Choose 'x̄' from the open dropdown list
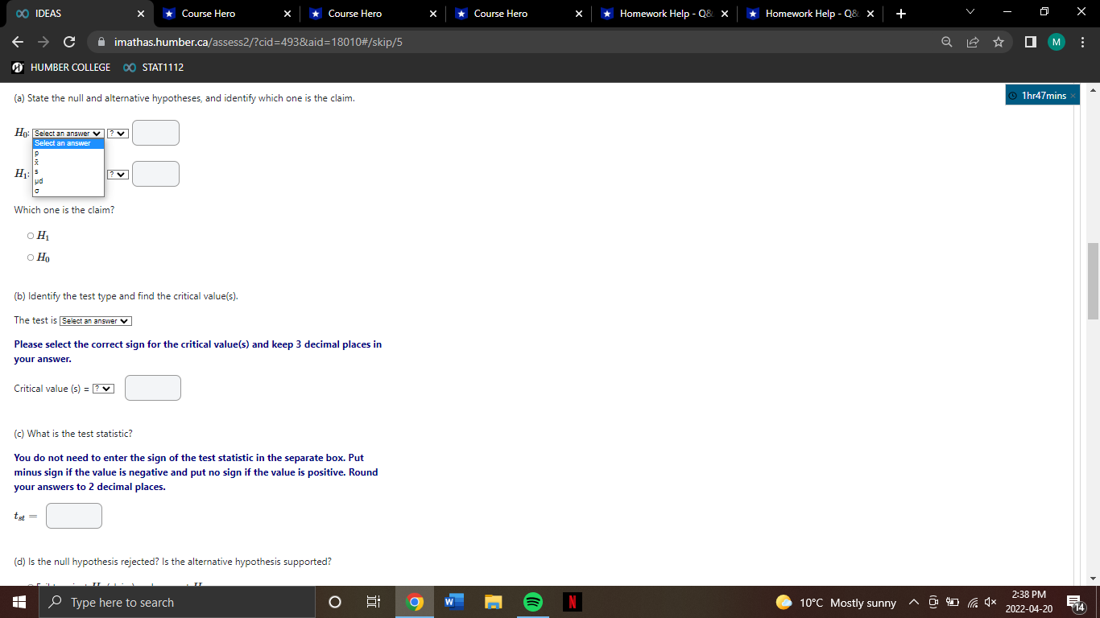The image size is (1100, 618). tap(68, 162)
